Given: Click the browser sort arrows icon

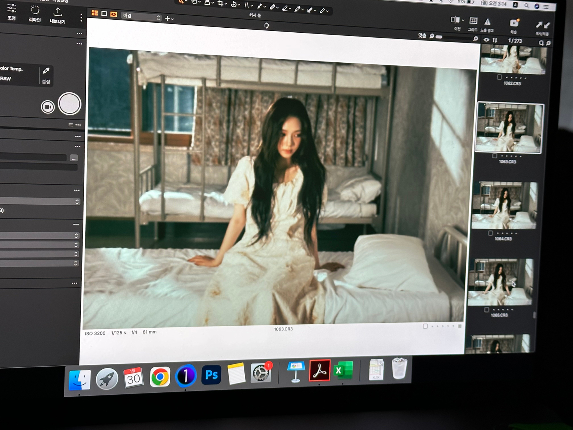Looking at the screenshot, I should 495,40.
